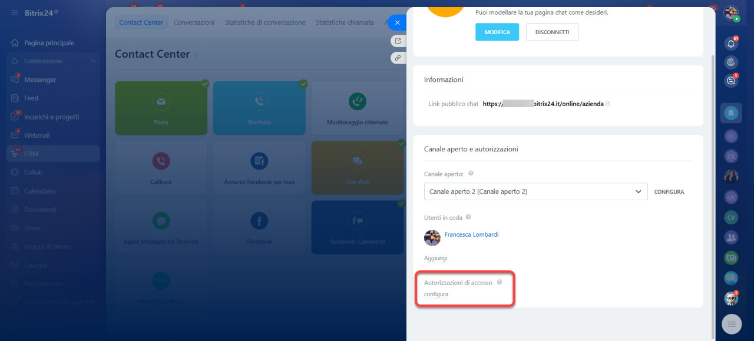Open panel in new window icon
The image size is (754, 341).
pos(398,41)
